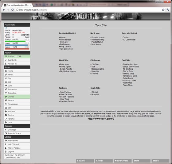
Task: Bookmark page with star icon
Action: point(163,10)
